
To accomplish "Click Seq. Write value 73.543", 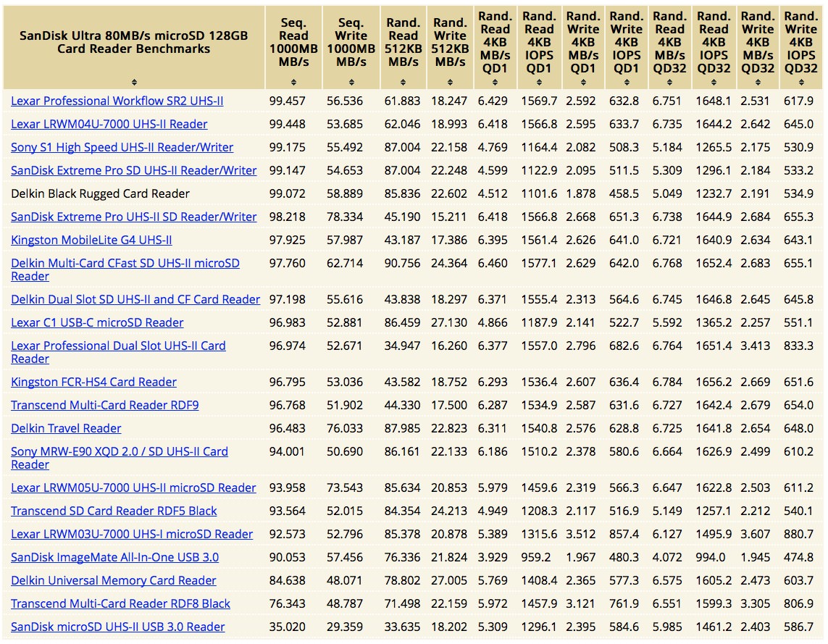I will coord(345,488).
